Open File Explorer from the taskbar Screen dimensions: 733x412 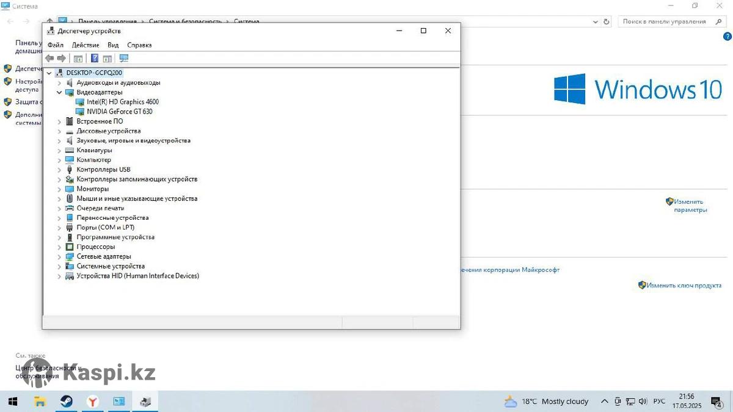[x=40, y=402]
